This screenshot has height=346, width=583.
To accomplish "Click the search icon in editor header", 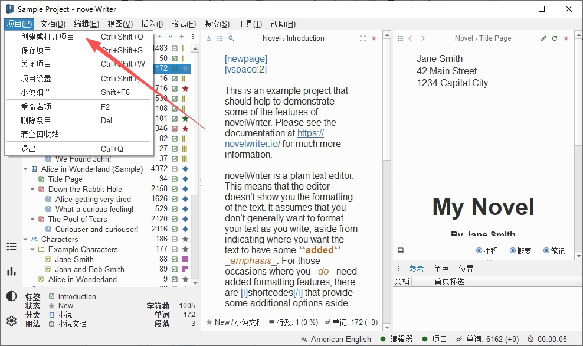I will (231, 38).
